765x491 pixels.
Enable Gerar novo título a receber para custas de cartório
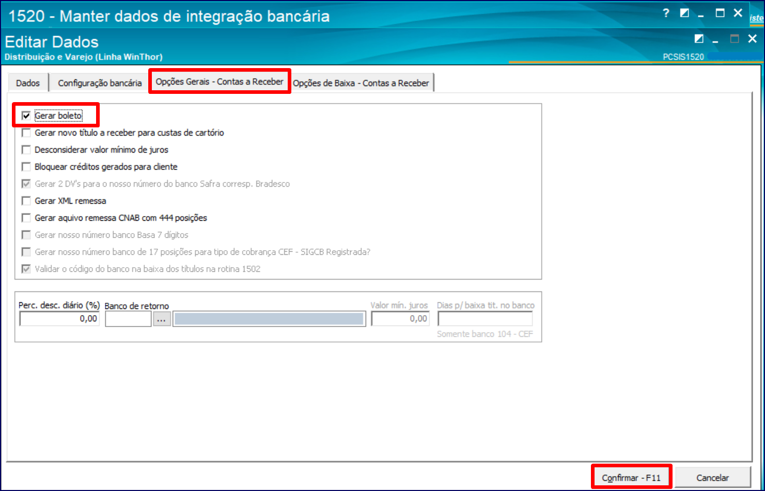point(26,133)
